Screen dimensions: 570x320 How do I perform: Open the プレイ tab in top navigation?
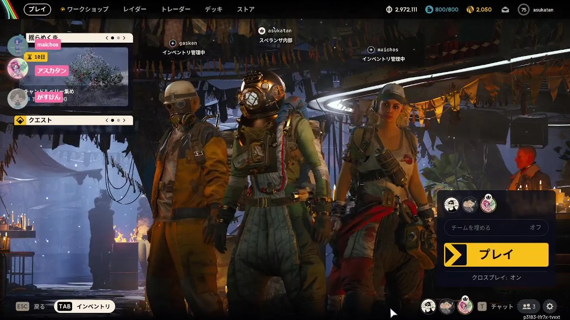pos(37,9)
